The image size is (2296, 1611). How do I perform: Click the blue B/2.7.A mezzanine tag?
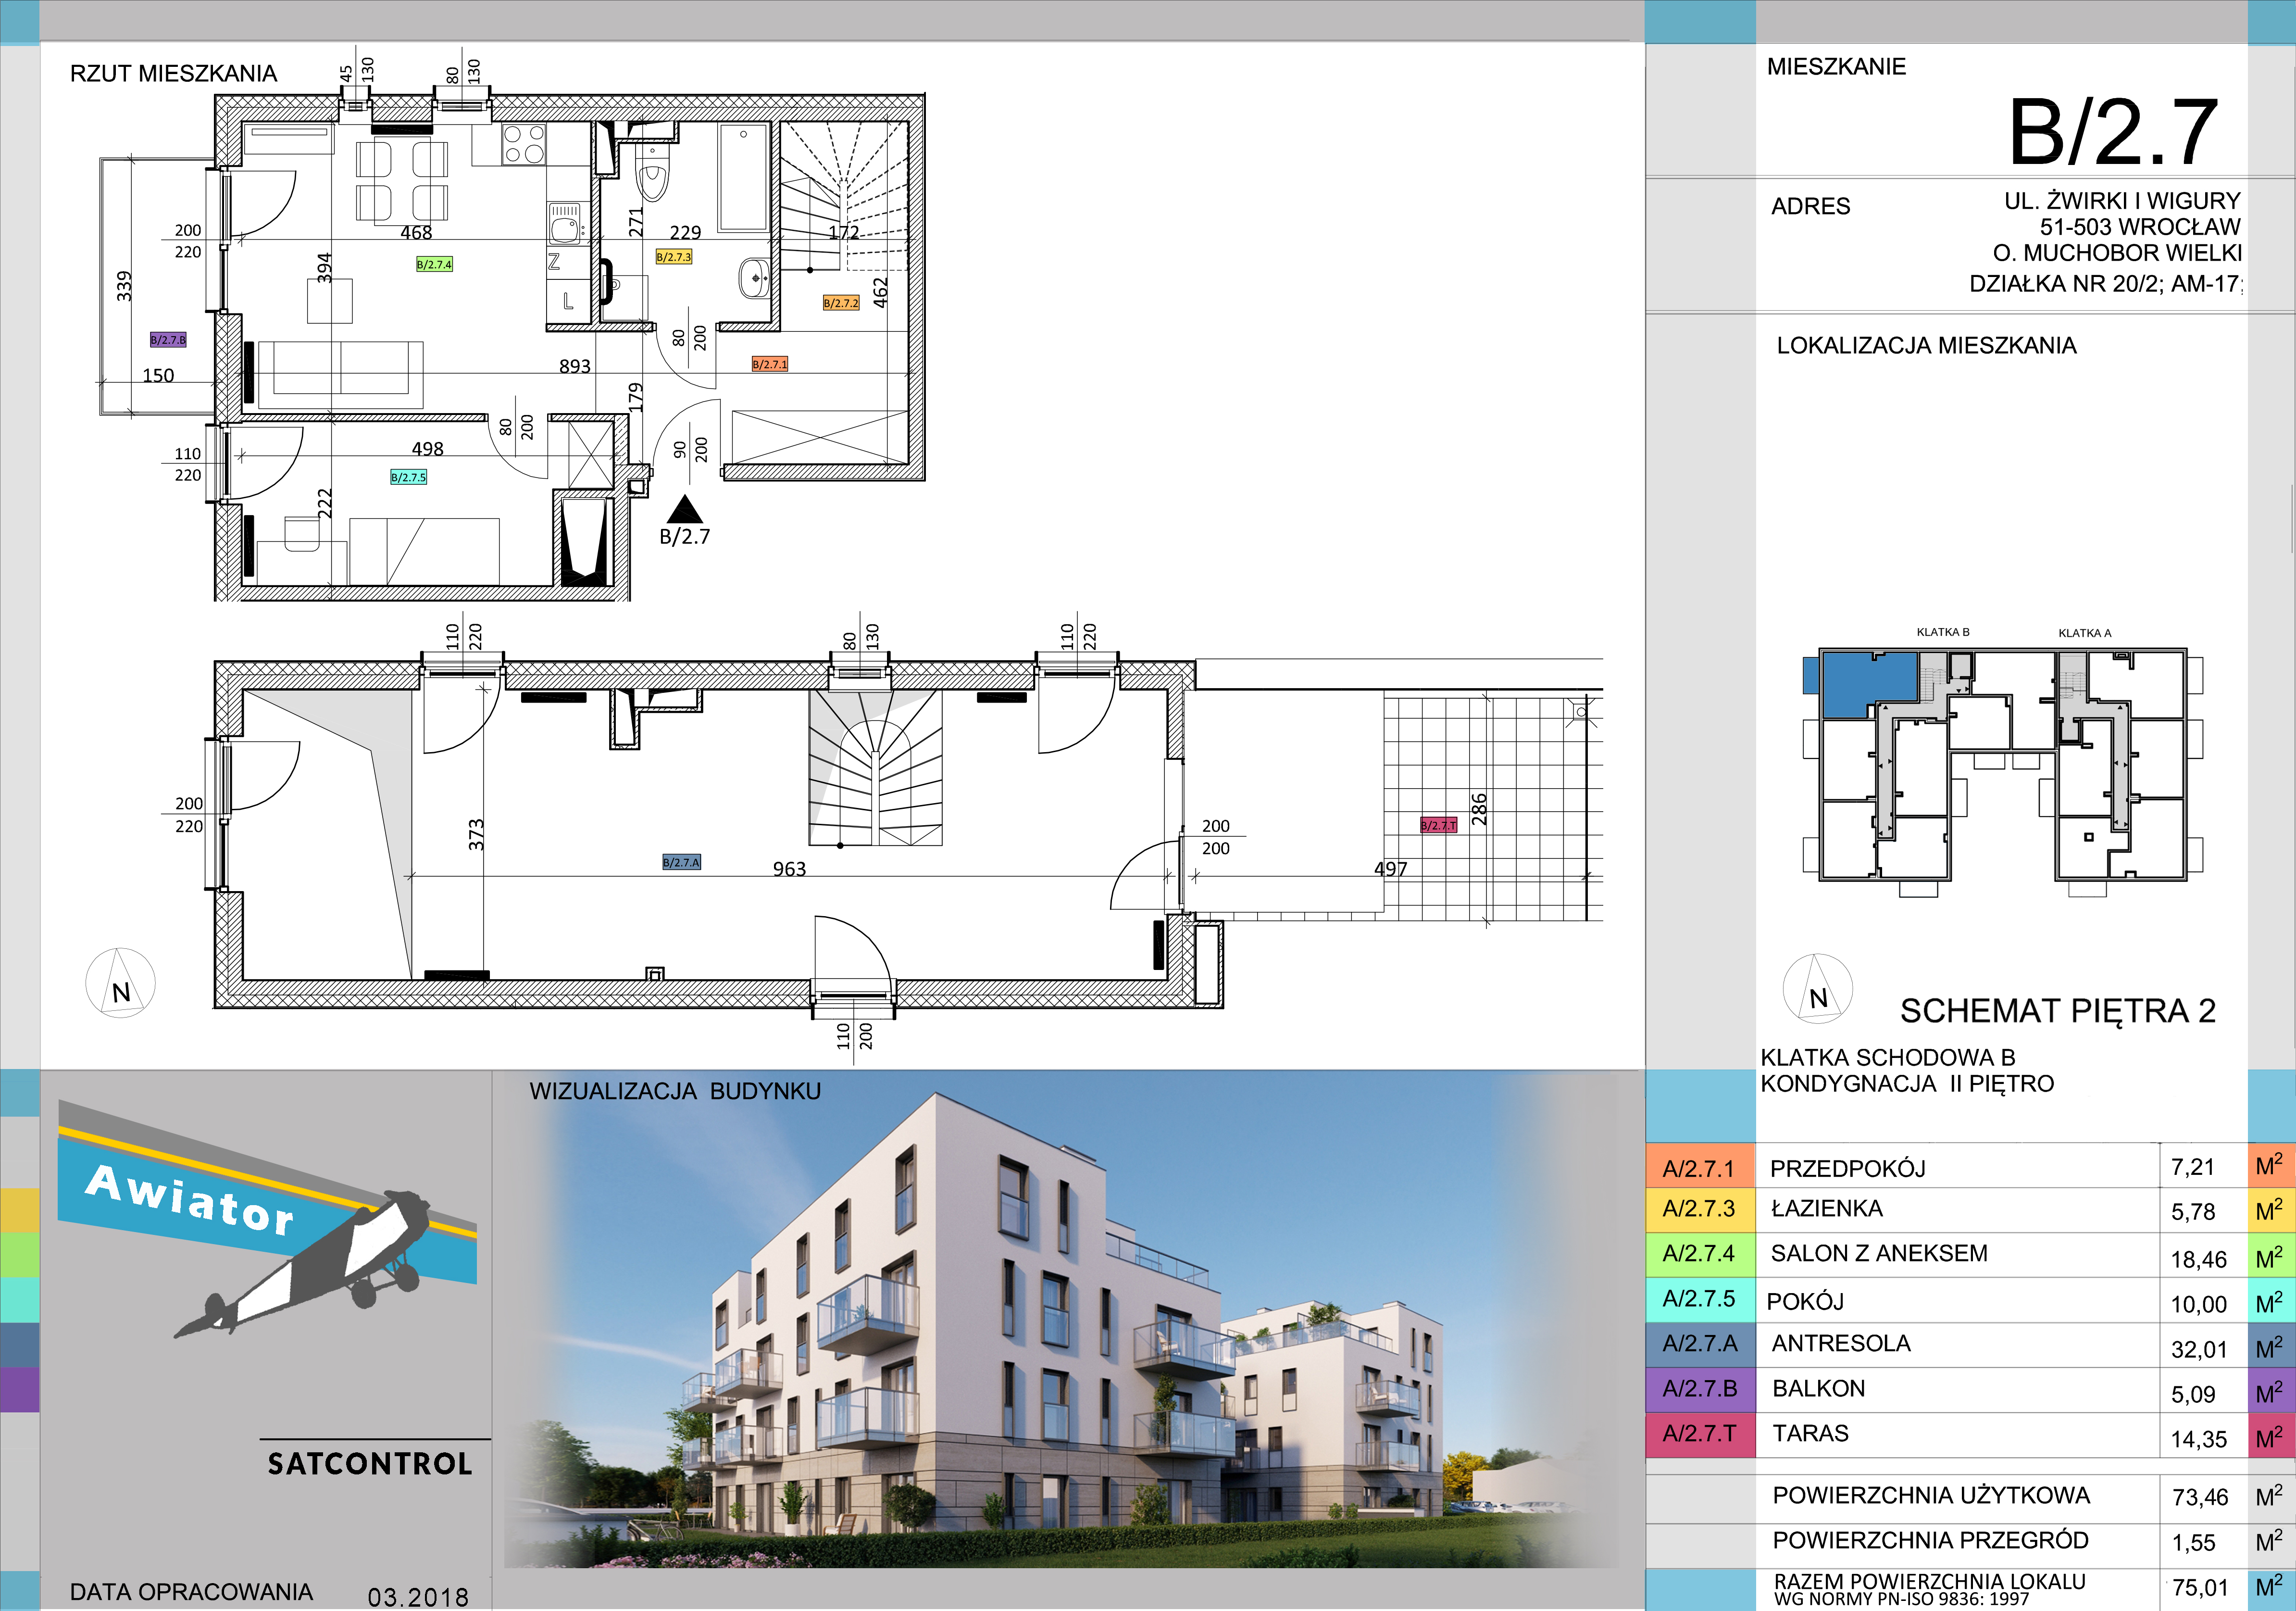[x=682, y=862]
